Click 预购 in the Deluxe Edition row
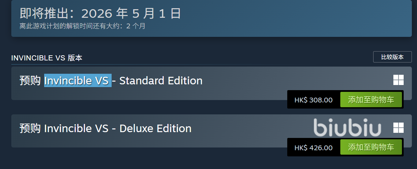 30,129
